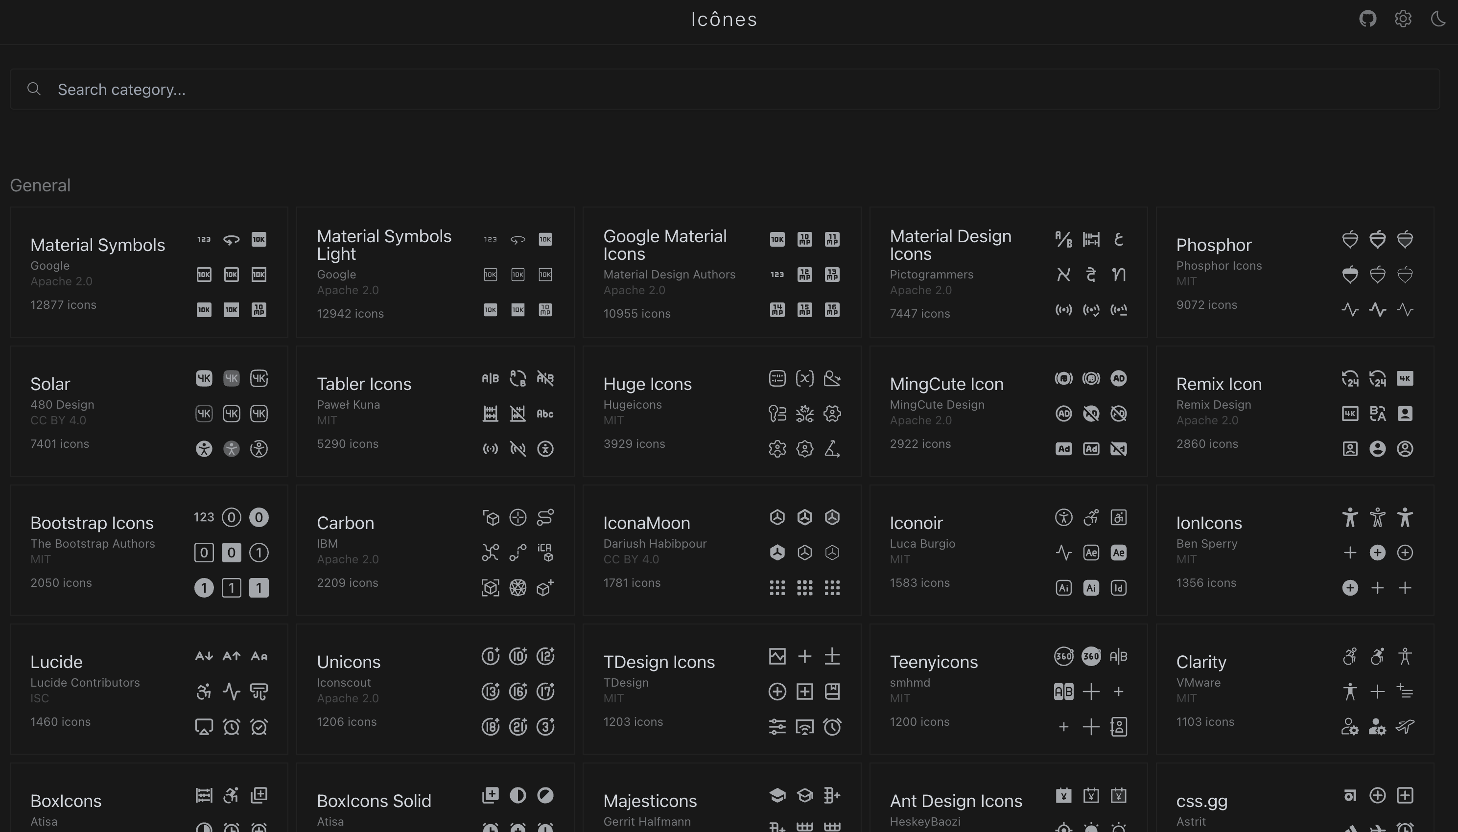Click the plus-circle outline icon in IonIcons
The height and width of the screenshot is (832, 1458).
coord(1405,553)
